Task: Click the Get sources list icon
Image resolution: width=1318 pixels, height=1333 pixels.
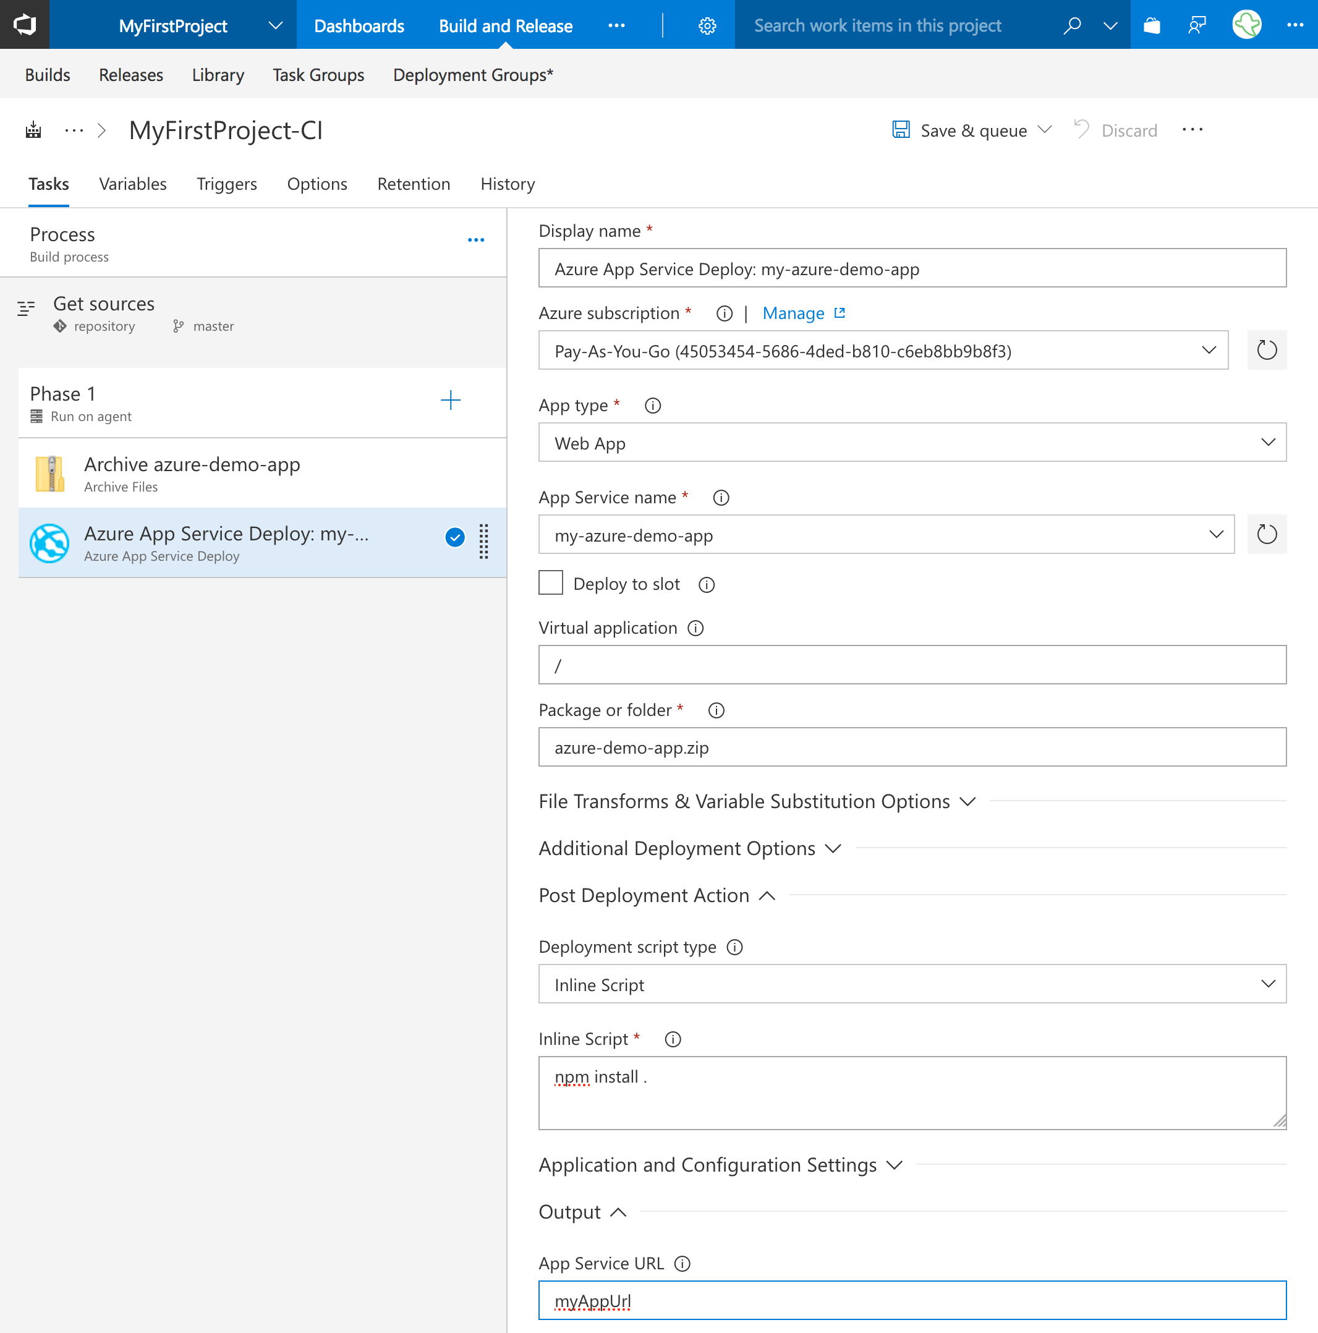Action: [x=26, y=308]
